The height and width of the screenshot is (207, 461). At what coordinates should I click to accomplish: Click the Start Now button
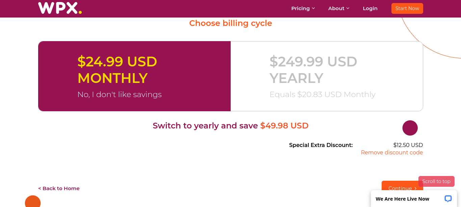coord(407,8)
